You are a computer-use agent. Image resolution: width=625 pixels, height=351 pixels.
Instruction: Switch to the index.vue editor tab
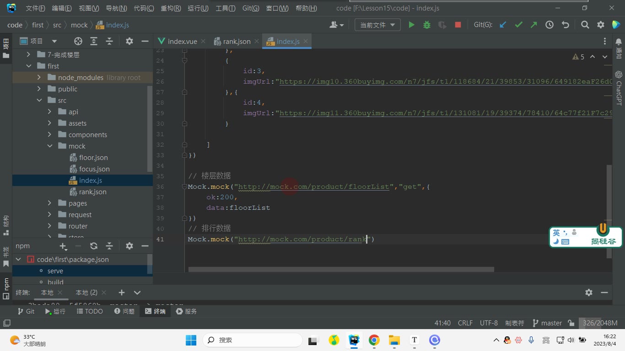tap(182, 41)
